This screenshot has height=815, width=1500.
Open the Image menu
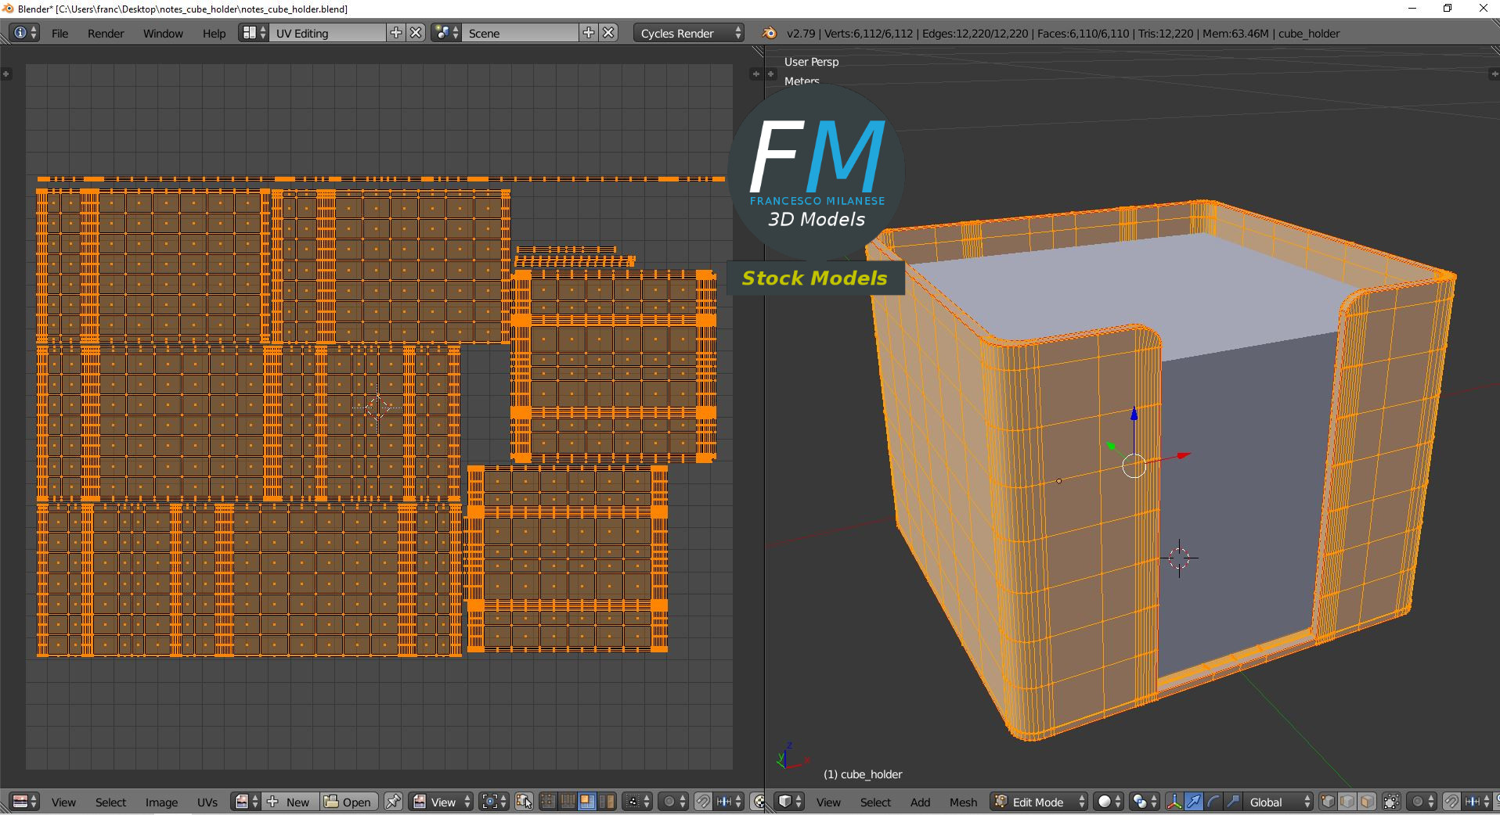coord(161,802)
